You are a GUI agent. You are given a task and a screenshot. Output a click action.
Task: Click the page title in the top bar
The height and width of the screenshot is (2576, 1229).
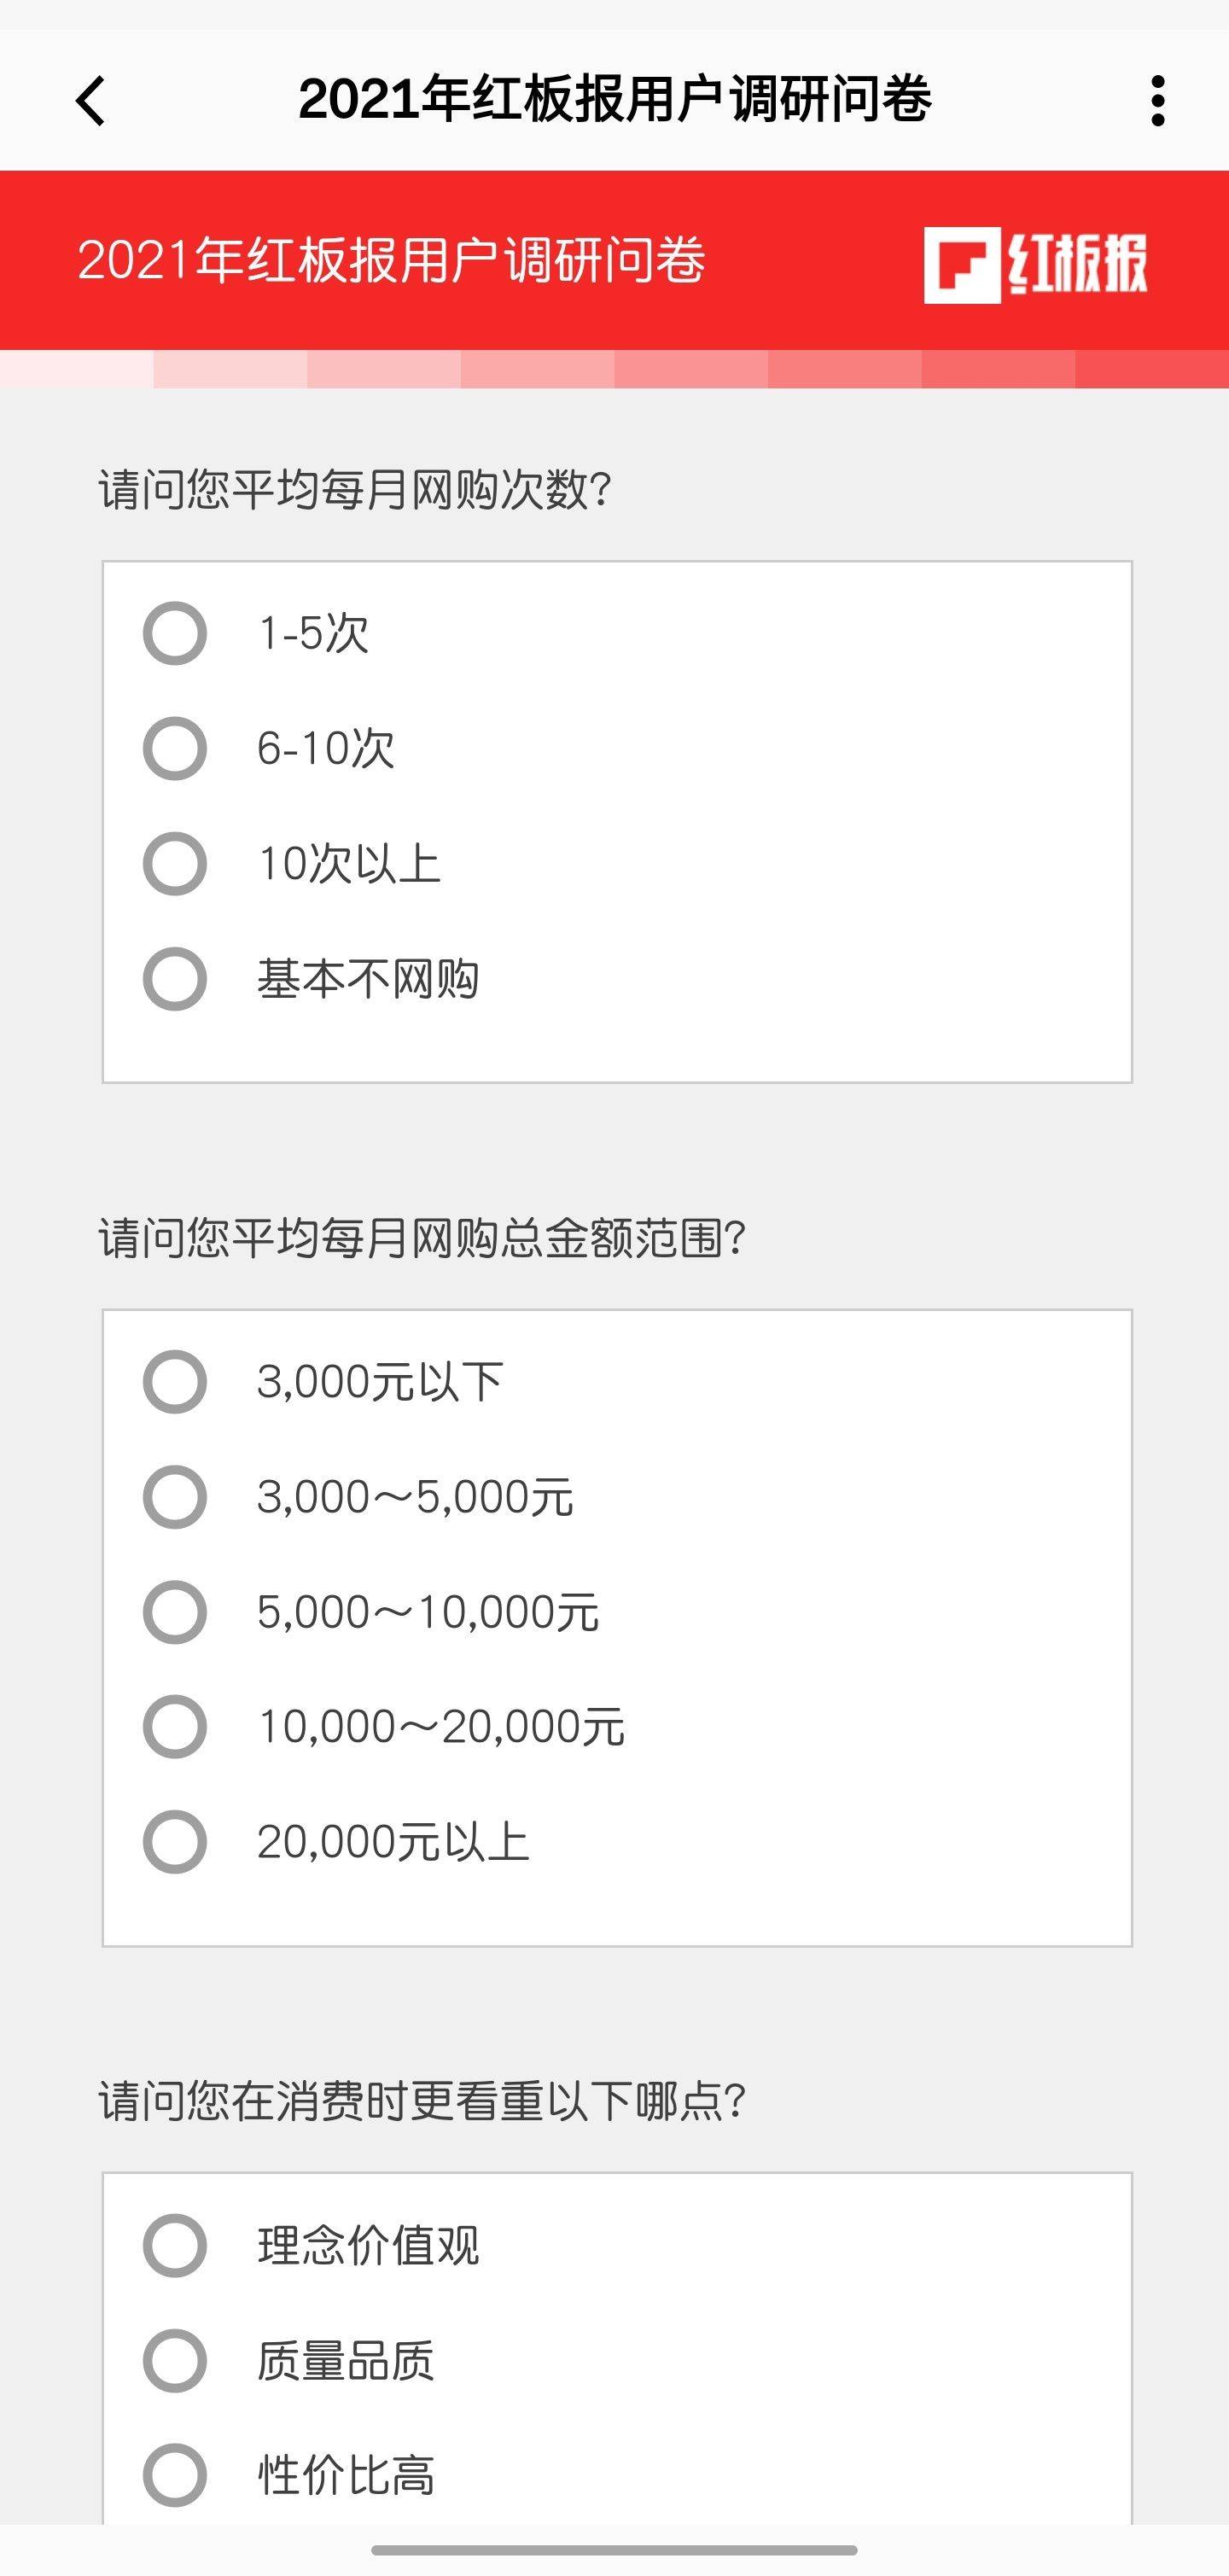(x=614, y=100)
